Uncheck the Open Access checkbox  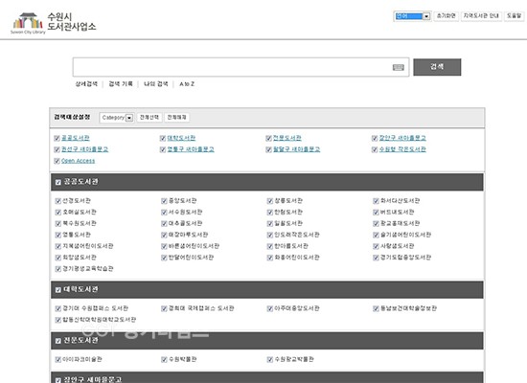click(57, 161)
